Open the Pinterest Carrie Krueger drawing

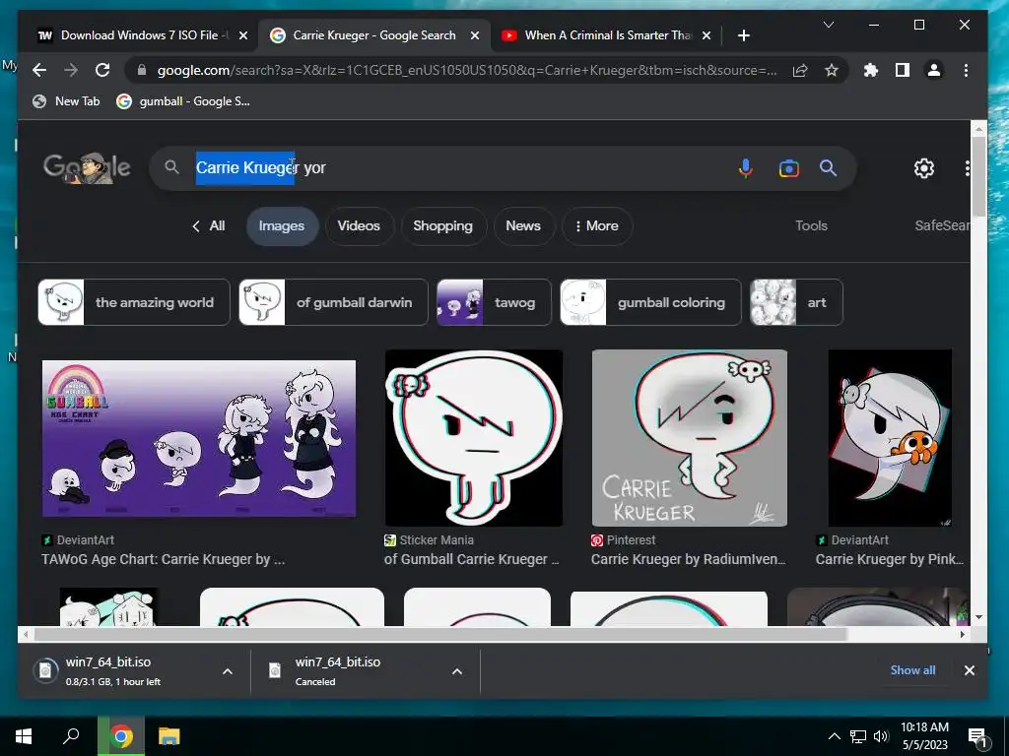coord(689,438)
